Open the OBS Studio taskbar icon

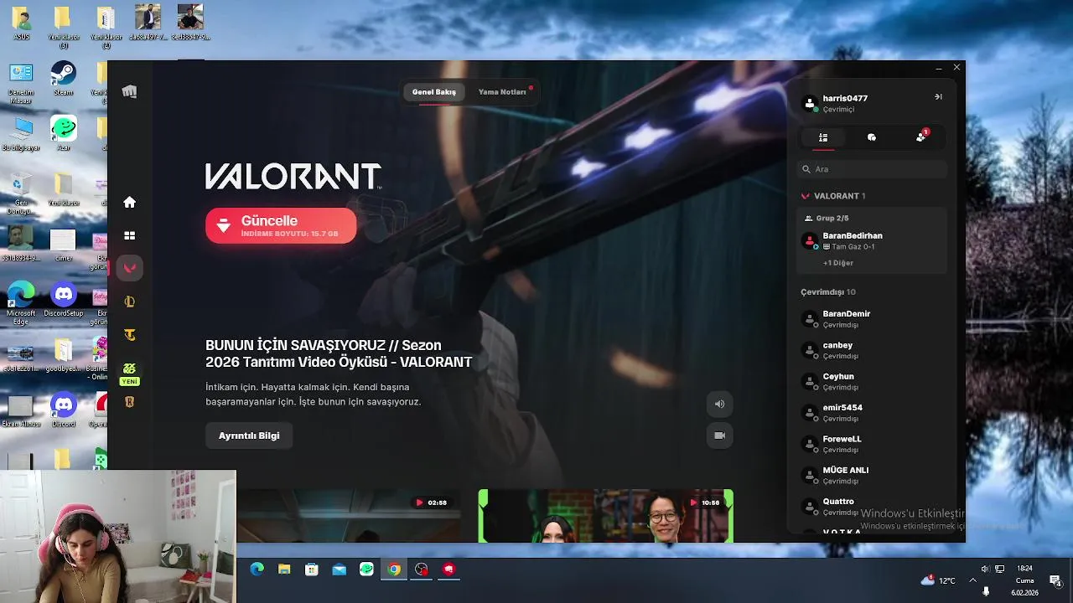(422, 569)
